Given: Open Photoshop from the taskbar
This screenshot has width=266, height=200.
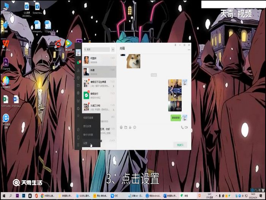Looking at the screenshot, I should tap(24, 196).
